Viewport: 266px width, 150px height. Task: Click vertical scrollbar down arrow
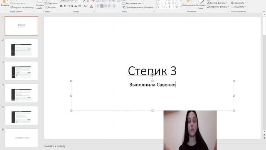click(x=264, y=132)
